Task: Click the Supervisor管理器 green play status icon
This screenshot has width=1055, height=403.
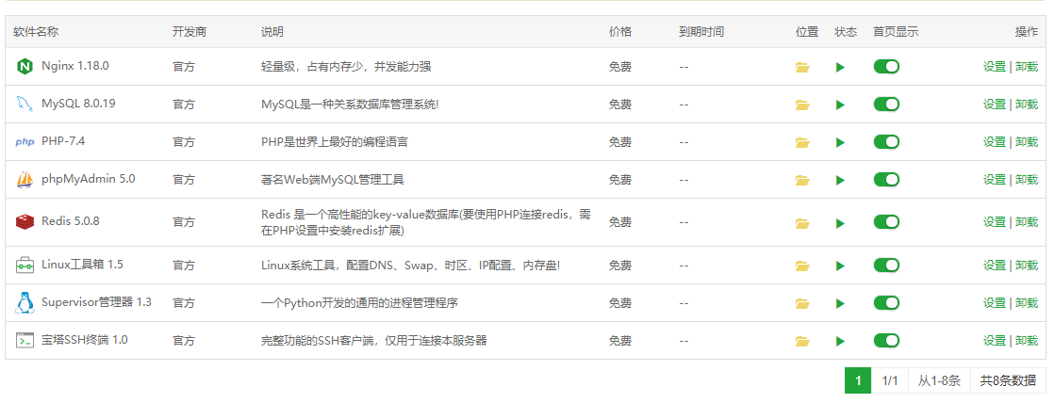Action: [x=840, y=303]
